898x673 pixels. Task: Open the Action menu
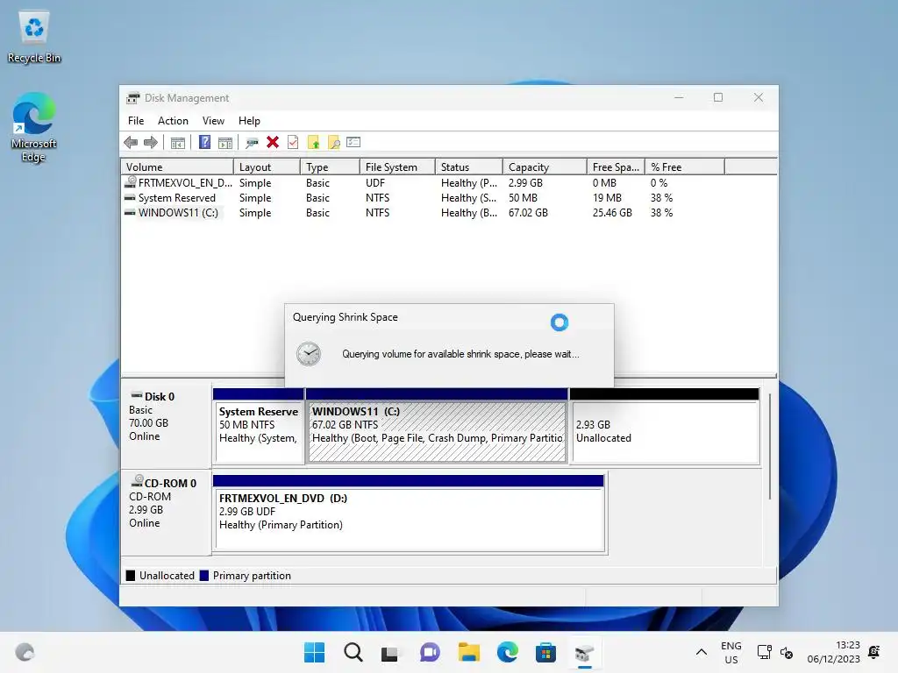click(173, 121)
